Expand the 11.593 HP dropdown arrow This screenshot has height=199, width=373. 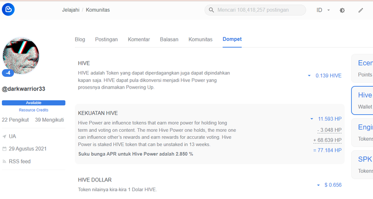(312, 119)
